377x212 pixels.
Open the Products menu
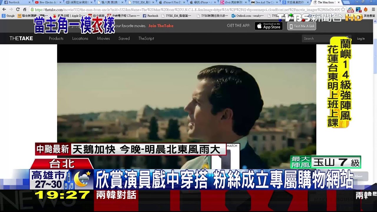(x=56, y=38)
